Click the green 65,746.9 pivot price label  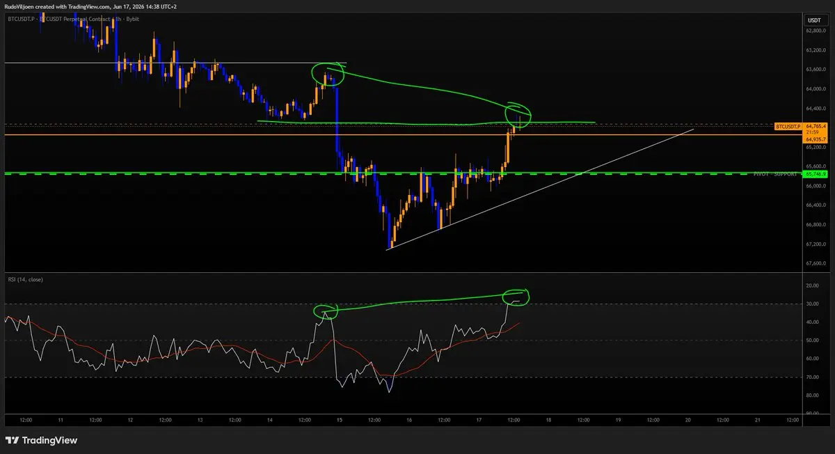point(815,173)
